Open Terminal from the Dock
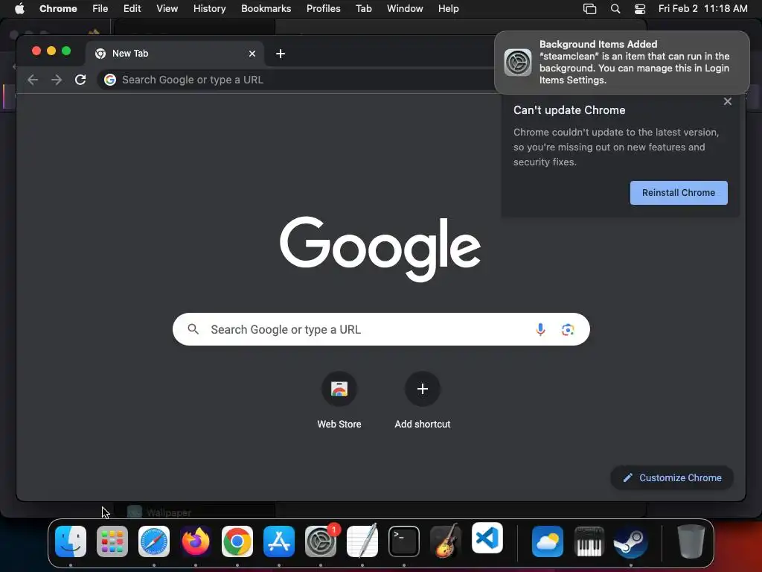Viewport: 762px width, 572px height. [404, 541]
